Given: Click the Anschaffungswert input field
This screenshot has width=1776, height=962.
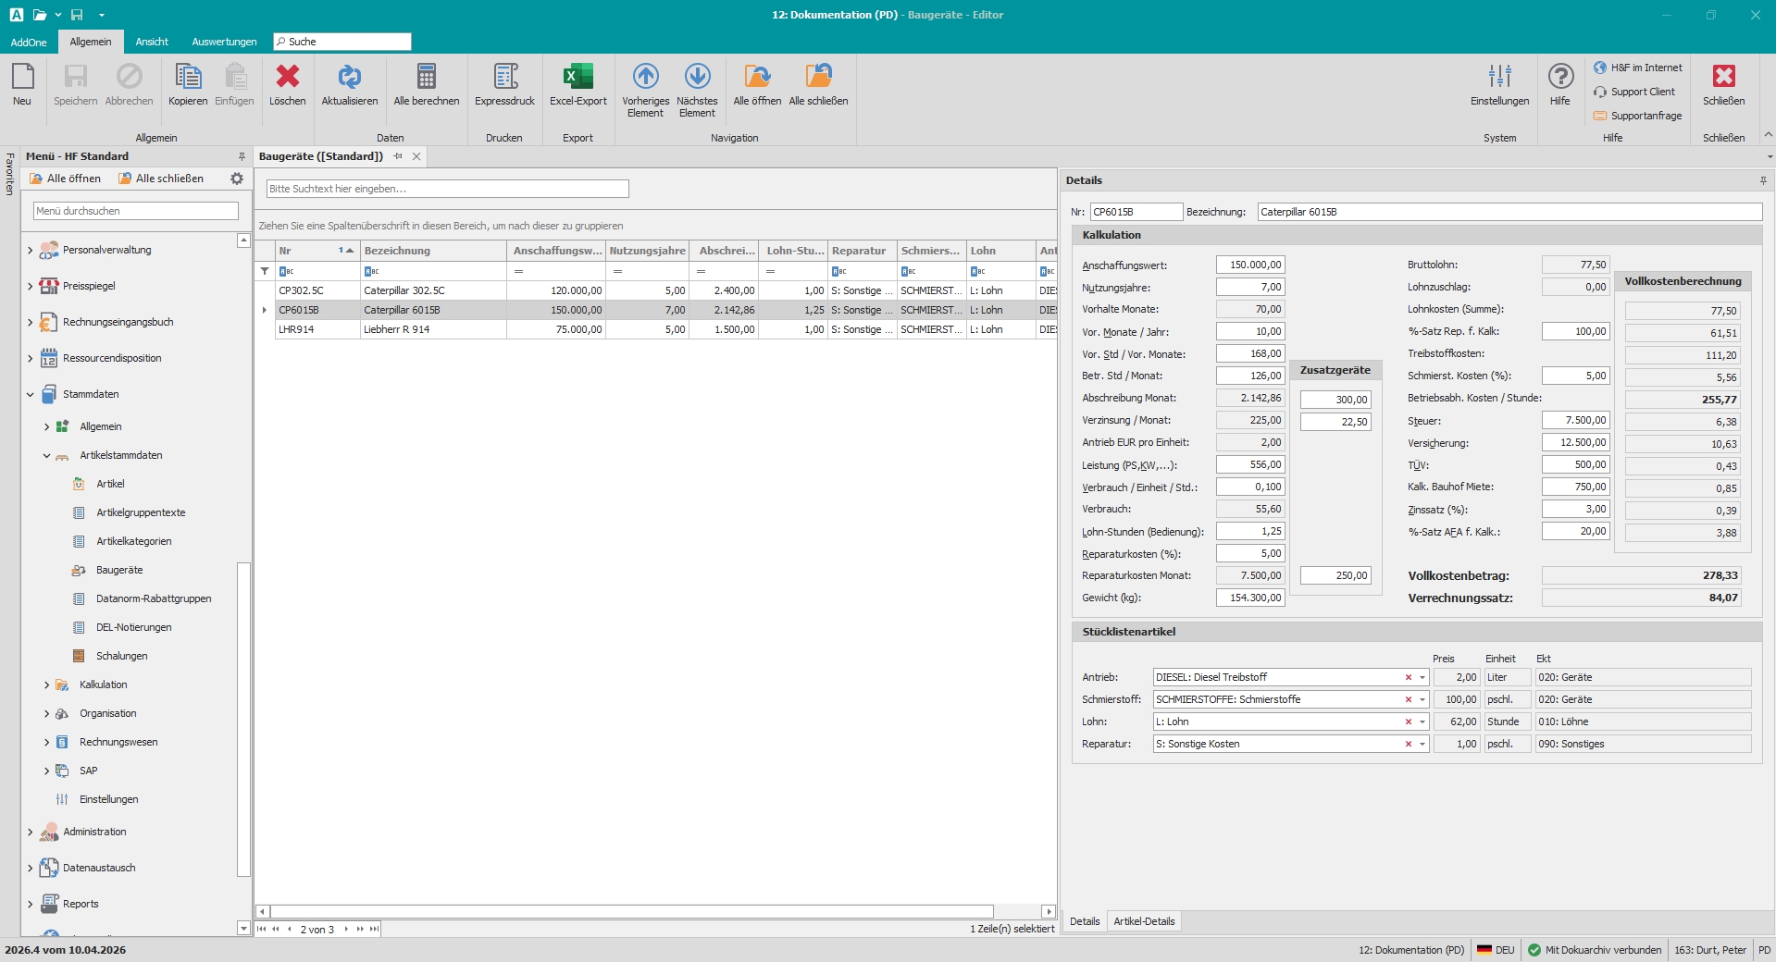Looking at the screenshot, I should 1249,265.
